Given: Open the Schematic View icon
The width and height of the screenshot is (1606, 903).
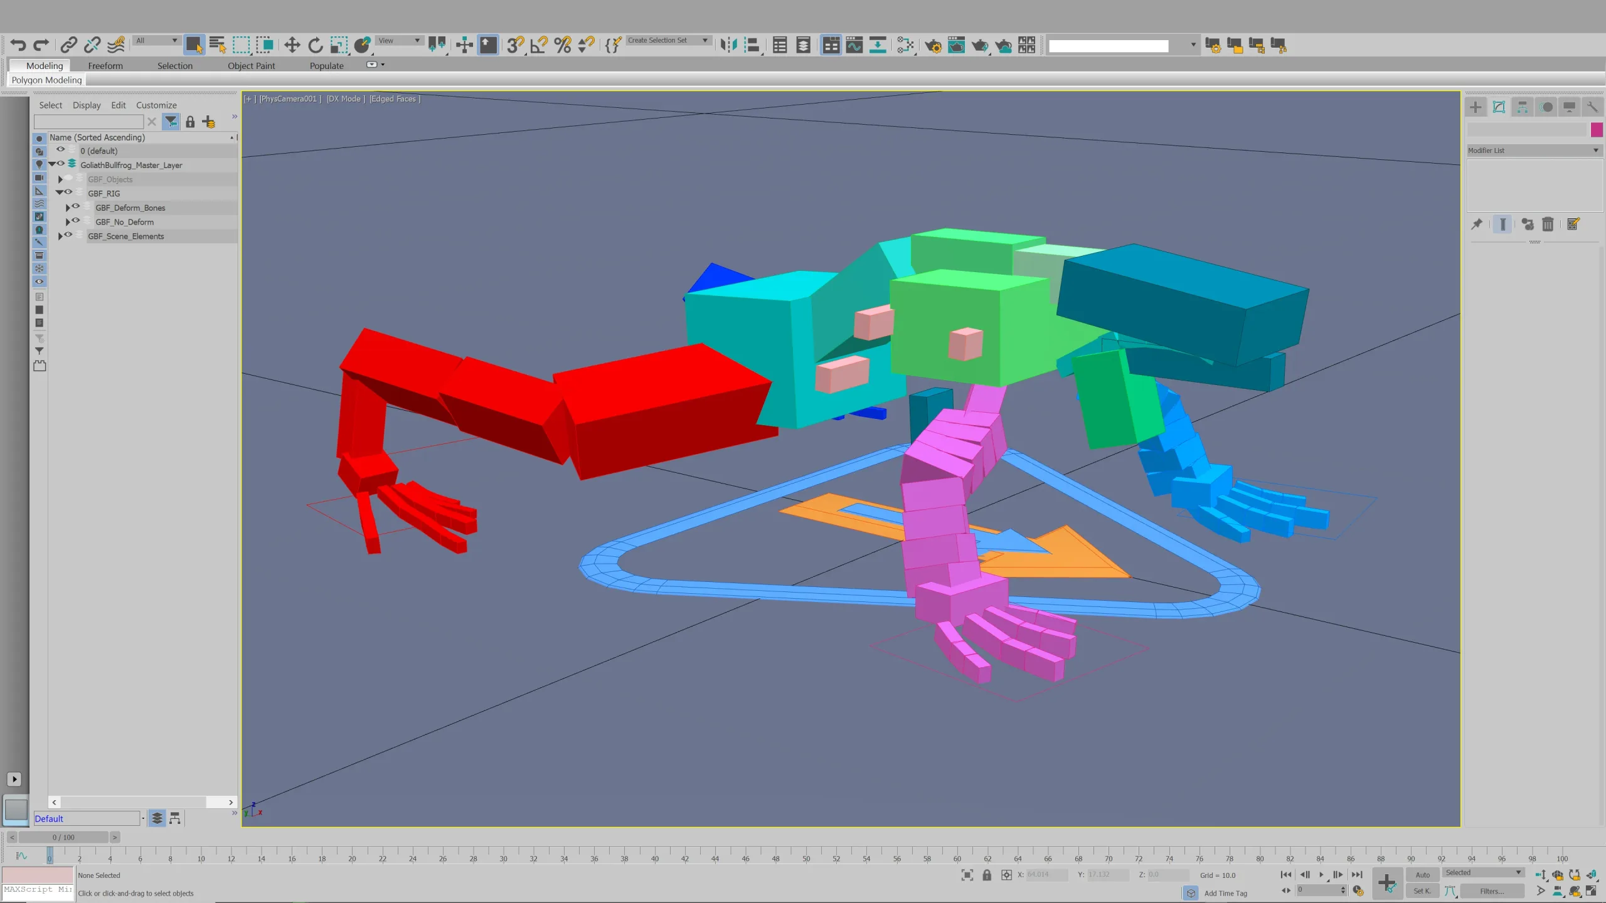Looking at the screenshot, I should pyautogui.click(x=878, y=45).
